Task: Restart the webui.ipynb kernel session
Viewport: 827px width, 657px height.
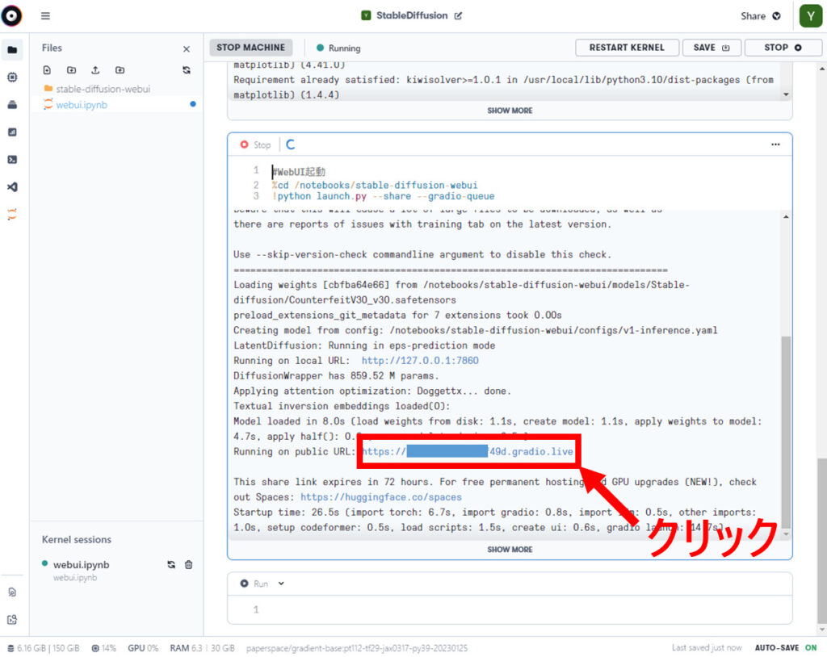Action: (171, 565)
